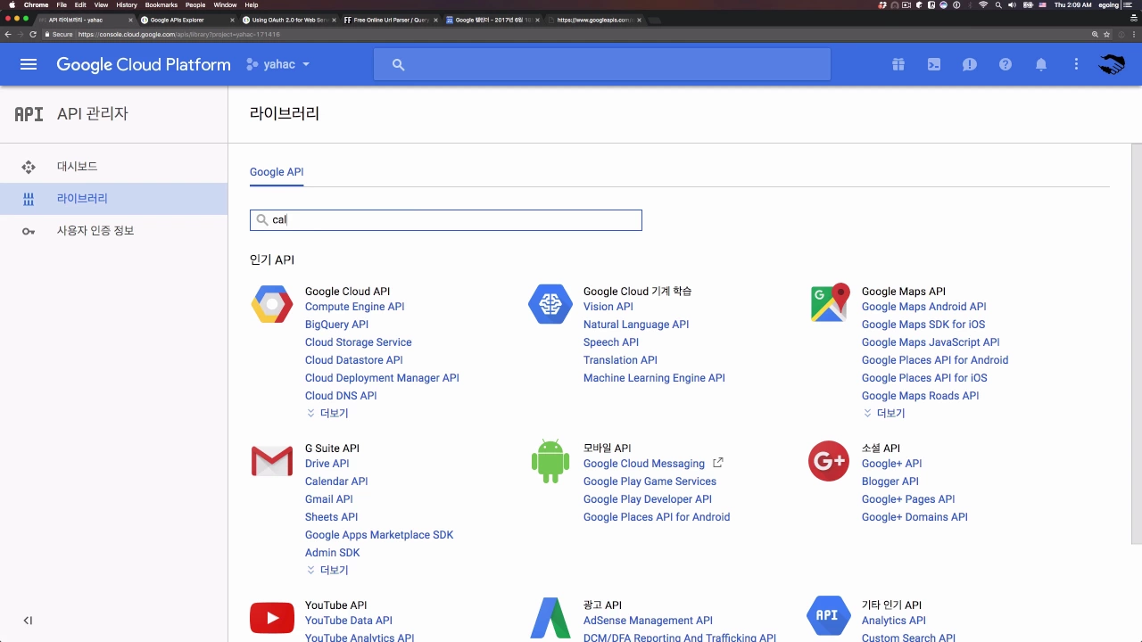Open Sheets API link
Viewport: 1142px width, 642px height.
pos(332,517)
